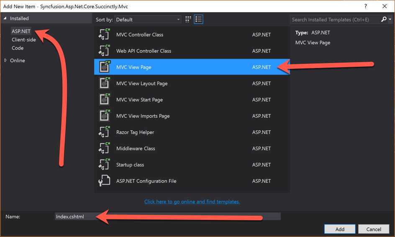Click ASP.NET type of Razor Tag Helper row

pos(262,132)
